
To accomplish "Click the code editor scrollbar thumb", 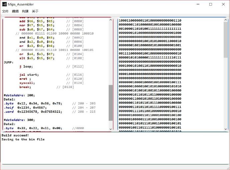I will [x=111, y=103].
